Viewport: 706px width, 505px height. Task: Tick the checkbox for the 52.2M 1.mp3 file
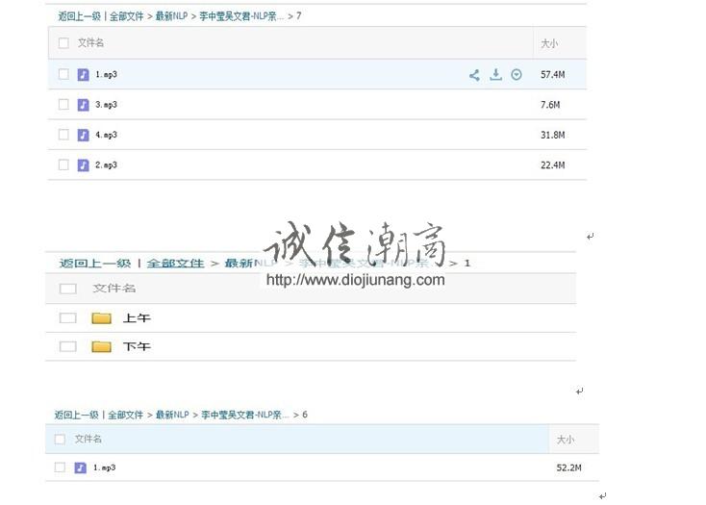click(60, 467)
